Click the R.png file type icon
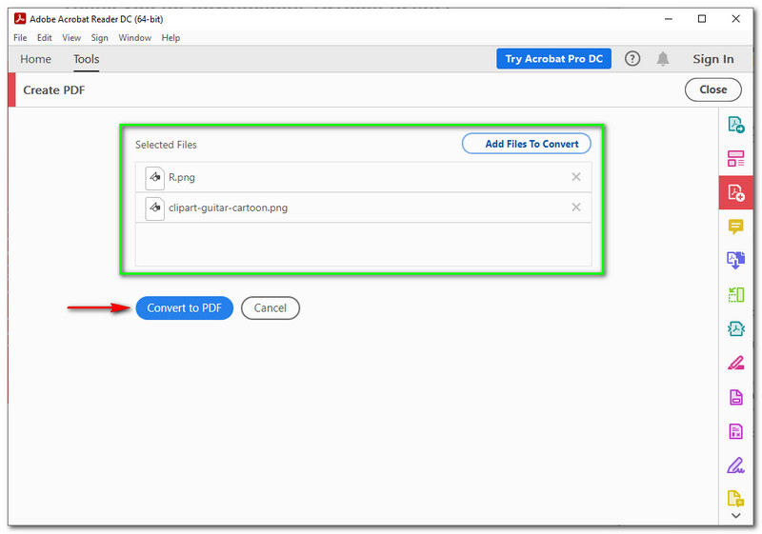The image size is (762, 534). [154, 177]
